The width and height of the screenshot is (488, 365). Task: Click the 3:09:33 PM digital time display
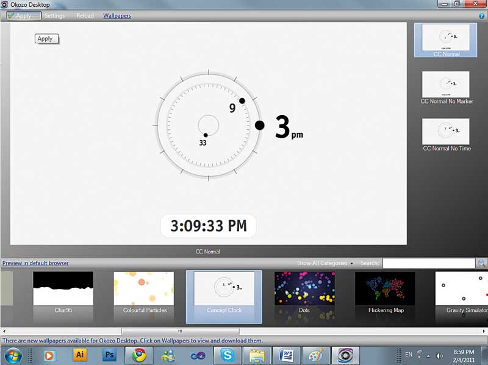point(209,225)
